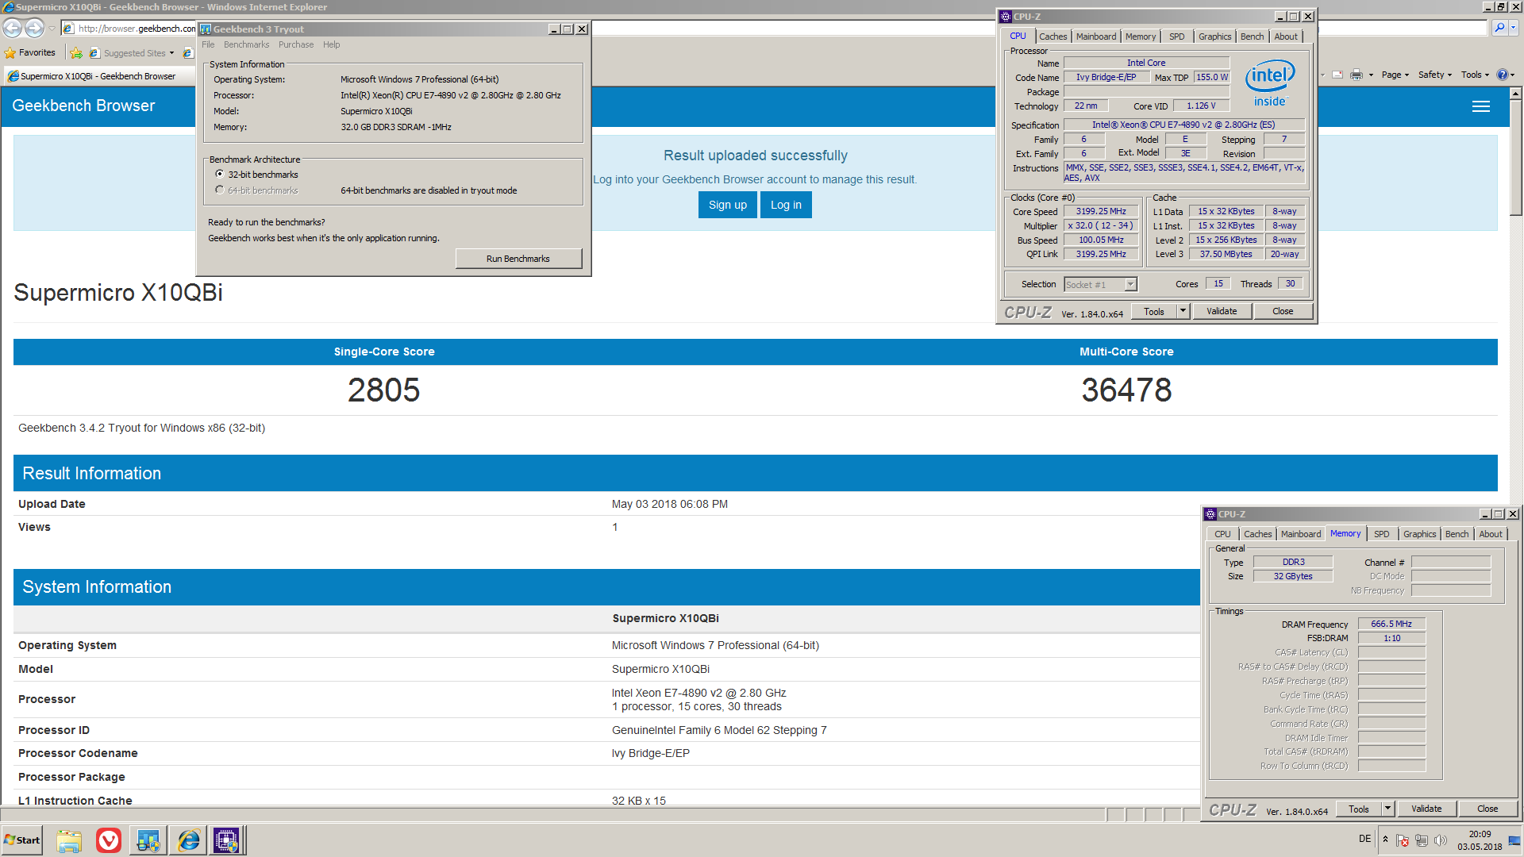Open the volume speaker tray icon

[x=1441, y=840]
